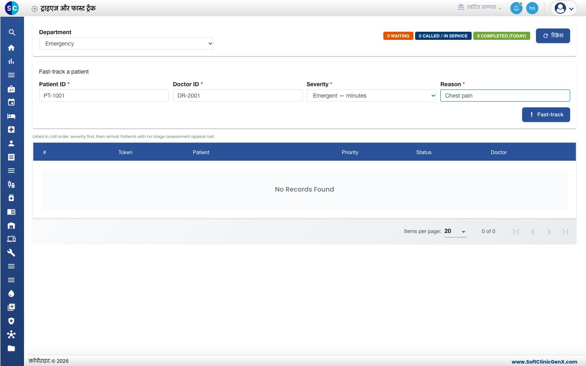Open the bar chart dashboard icon
Image resolution: width=586 pixels, height=366 pixels.
[11, 61]
